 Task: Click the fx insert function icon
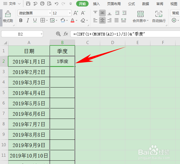(66, 34)
